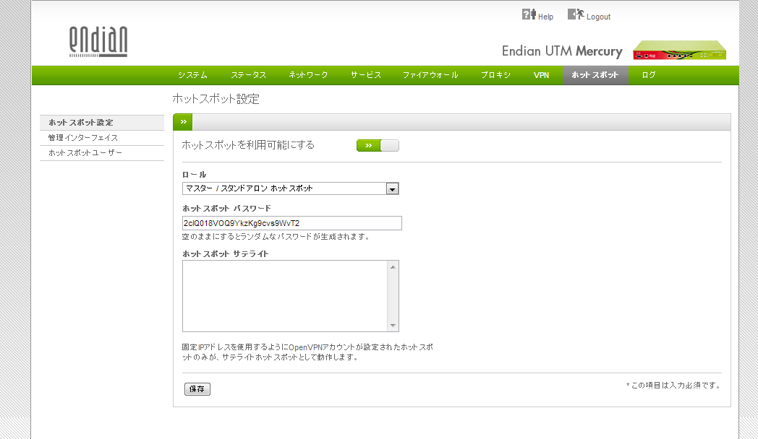Click the satellite textarea scroll down arrow

pos(393,326)
